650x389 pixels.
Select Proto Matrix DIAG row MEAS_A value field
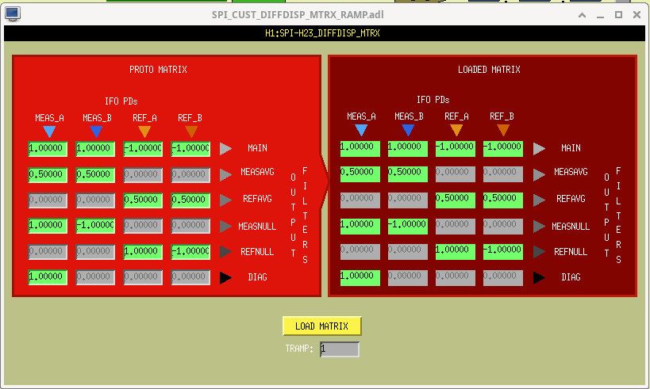click(x=48, y=277)
